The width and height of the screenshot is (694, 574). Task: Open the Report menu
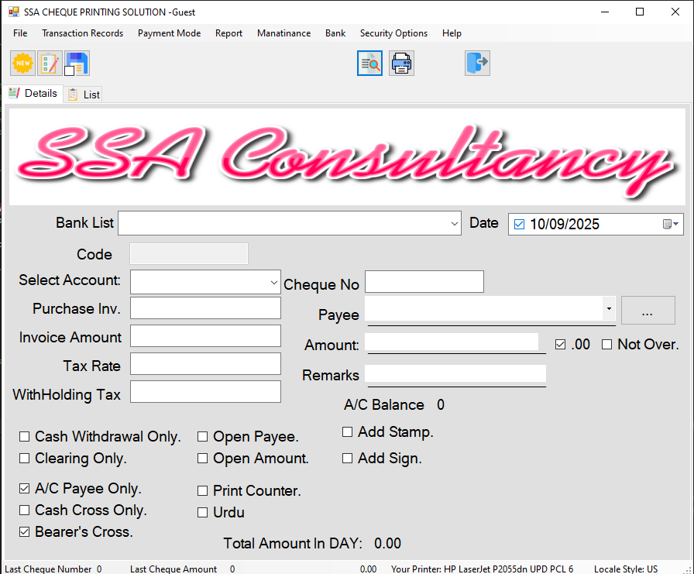pyautogui.click(x=229, y=33)
